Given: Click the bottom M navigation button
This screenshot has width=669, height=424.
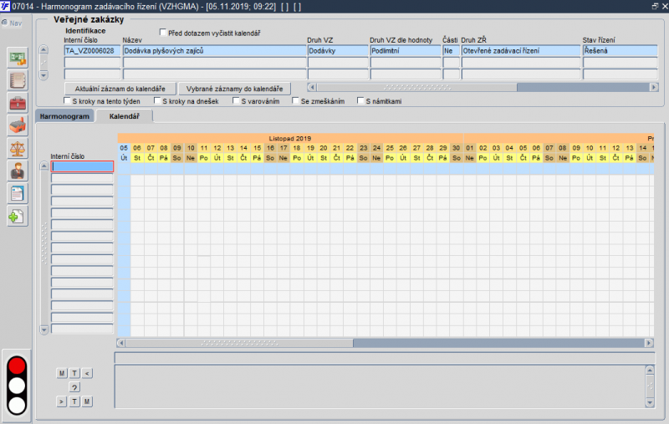Looking at the screenshot, I should pyautogui.click(x=87, y=401).
